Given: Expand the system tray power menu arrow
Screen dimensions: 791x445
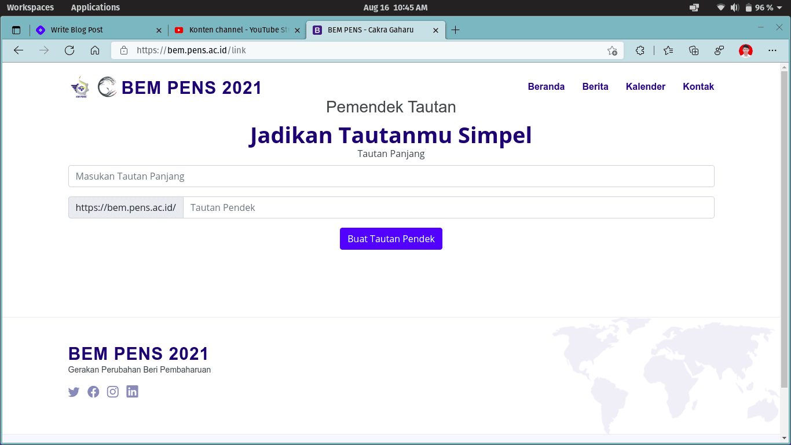Looking at the screenshot, I should click(x=779, y=8).
